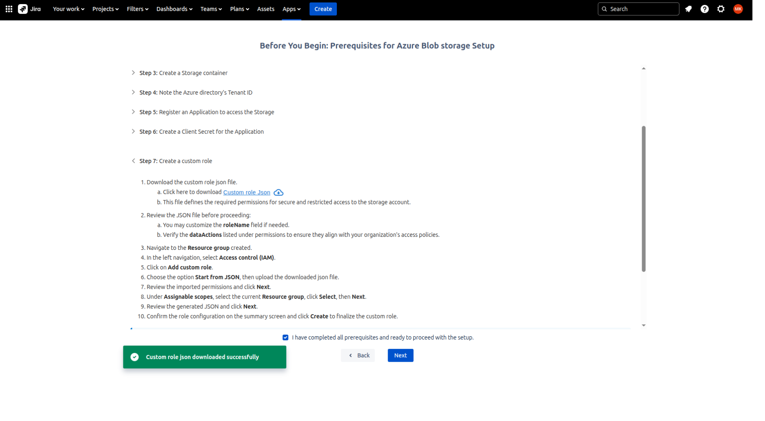Open the help menu icon

[x=705, y=9]
